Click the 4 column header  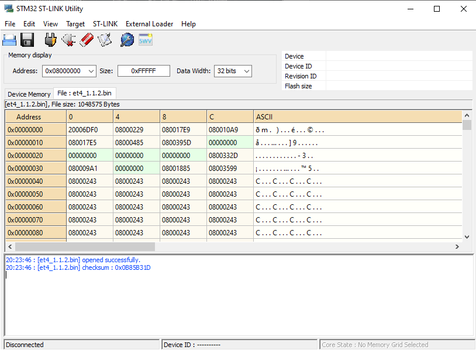[x=136, y=117]
